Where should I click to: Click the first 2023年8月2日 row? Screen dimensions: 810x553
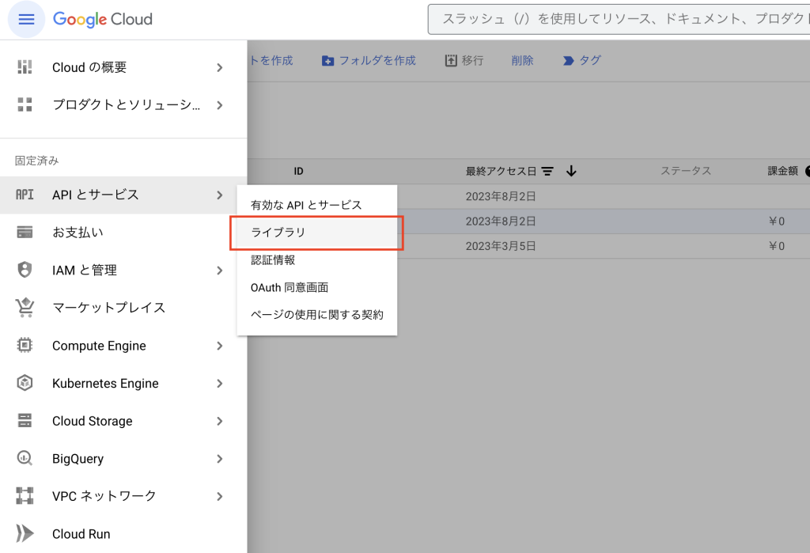pos(528,196)
